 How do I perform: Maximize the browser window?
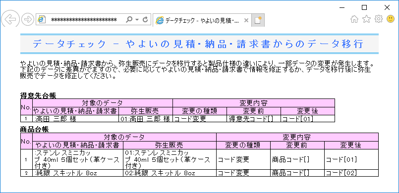click(364, 7)
